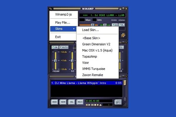Click playlist mini pause button

pos(92,105)
